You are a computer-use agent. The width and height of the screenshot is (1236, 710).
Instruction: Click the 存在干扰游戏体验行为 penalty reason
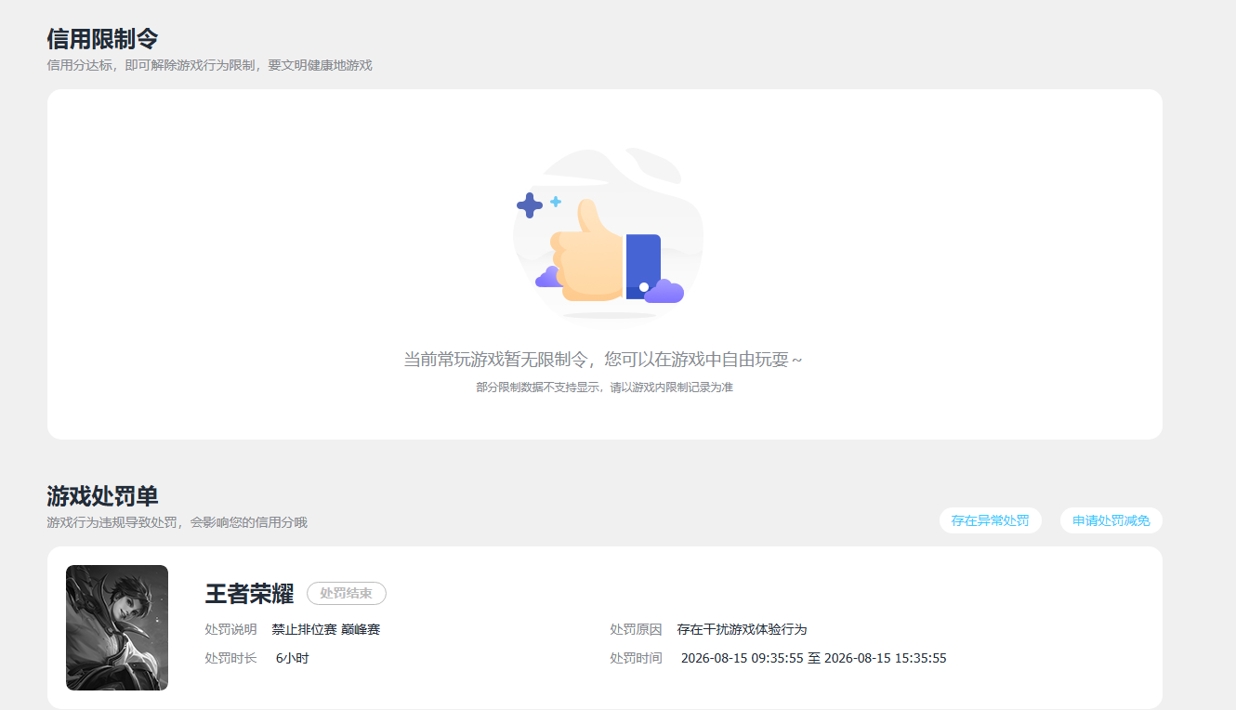(742, 629)
